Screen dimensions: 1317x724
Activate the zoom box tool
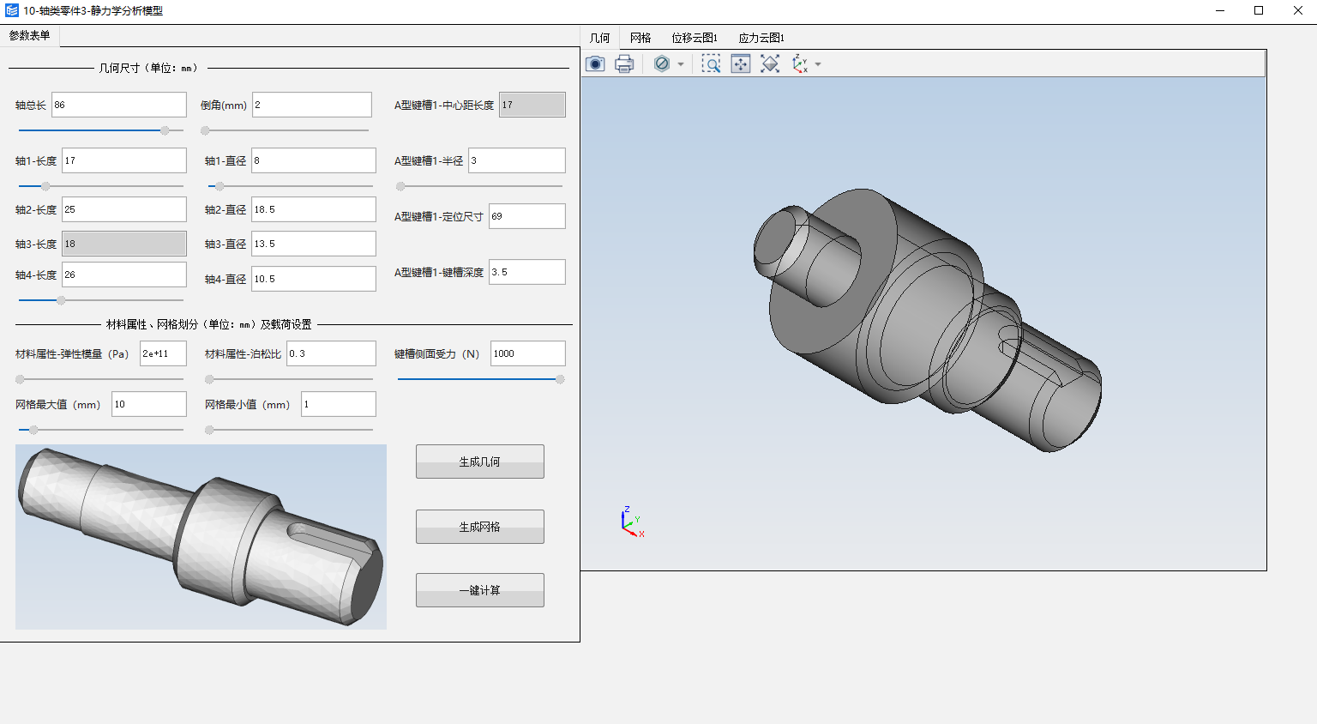[711, 64]
